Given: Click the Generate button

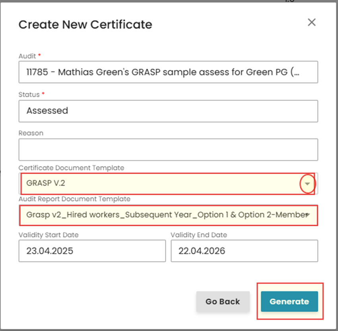Looking at the screenshot, I should pos(289,302).
